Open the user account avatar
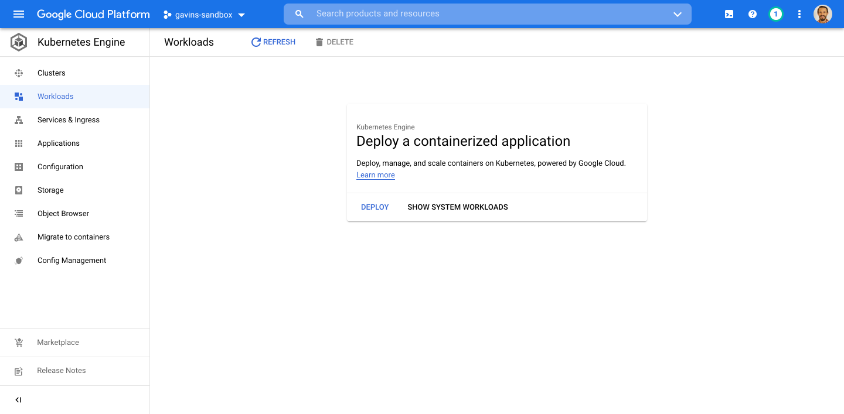 [x=823, y=14]
